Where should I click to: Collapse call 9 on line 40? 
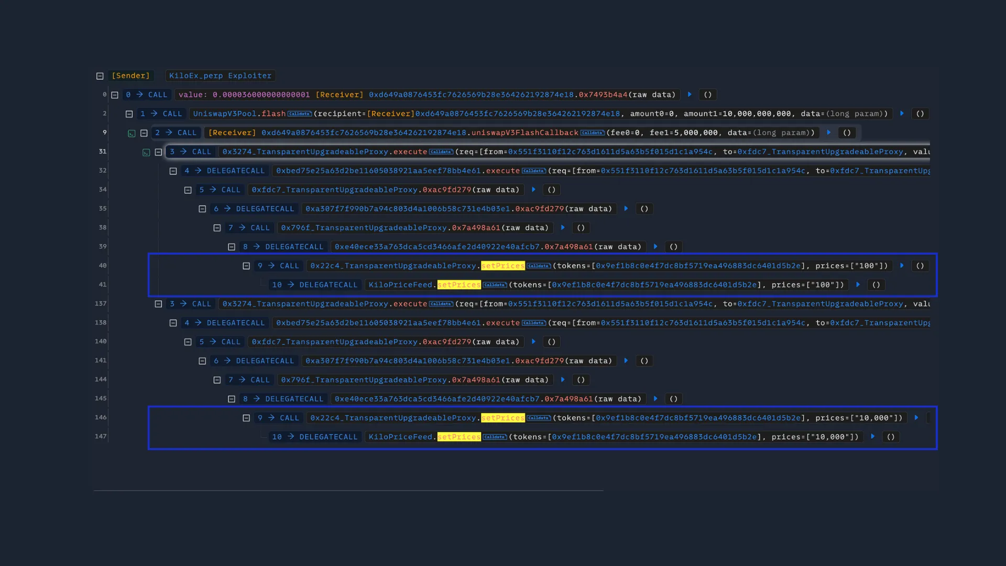click(x=246, y=266)
